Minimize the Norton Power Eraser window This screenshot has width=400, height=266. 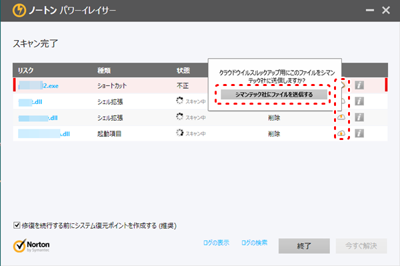click(370, 11)
